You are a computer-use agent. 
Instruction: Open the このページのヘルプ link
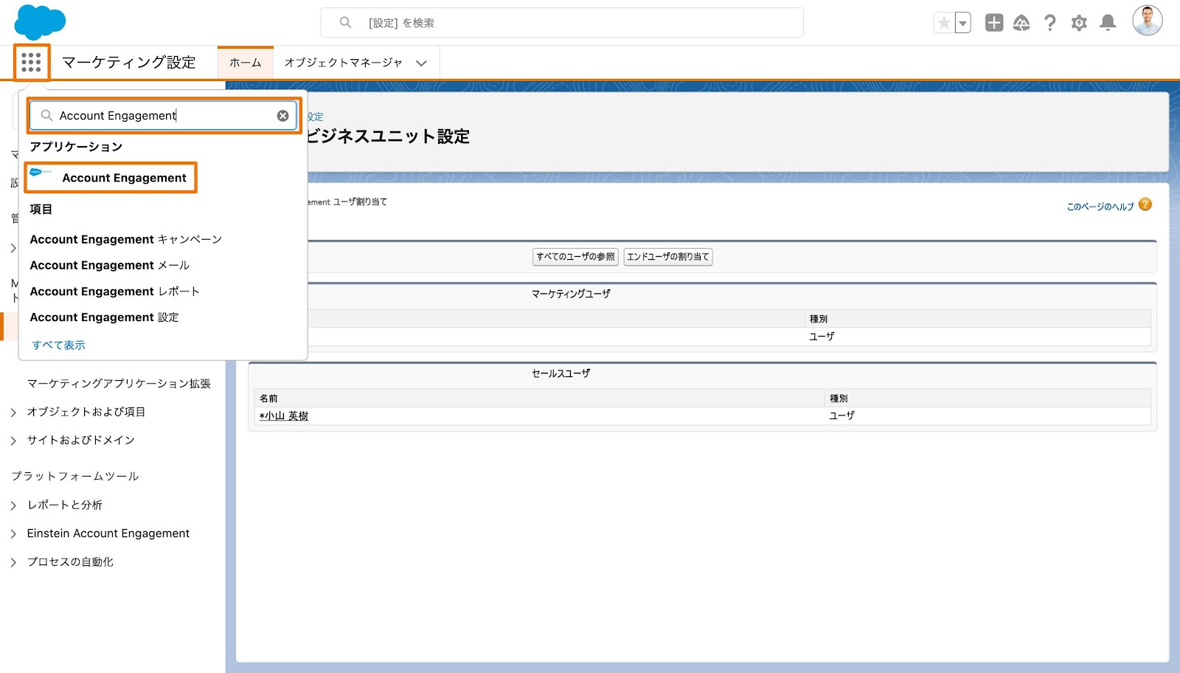(x=1100, y=207)
